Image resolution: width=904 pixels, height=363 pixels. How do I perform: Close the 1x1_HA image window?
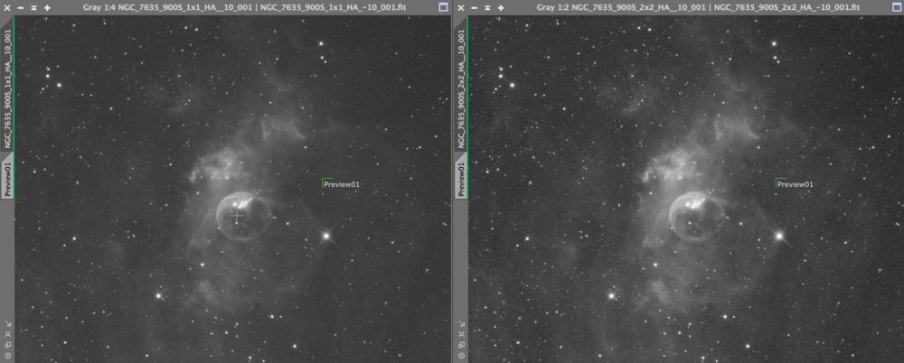[7, 7]
